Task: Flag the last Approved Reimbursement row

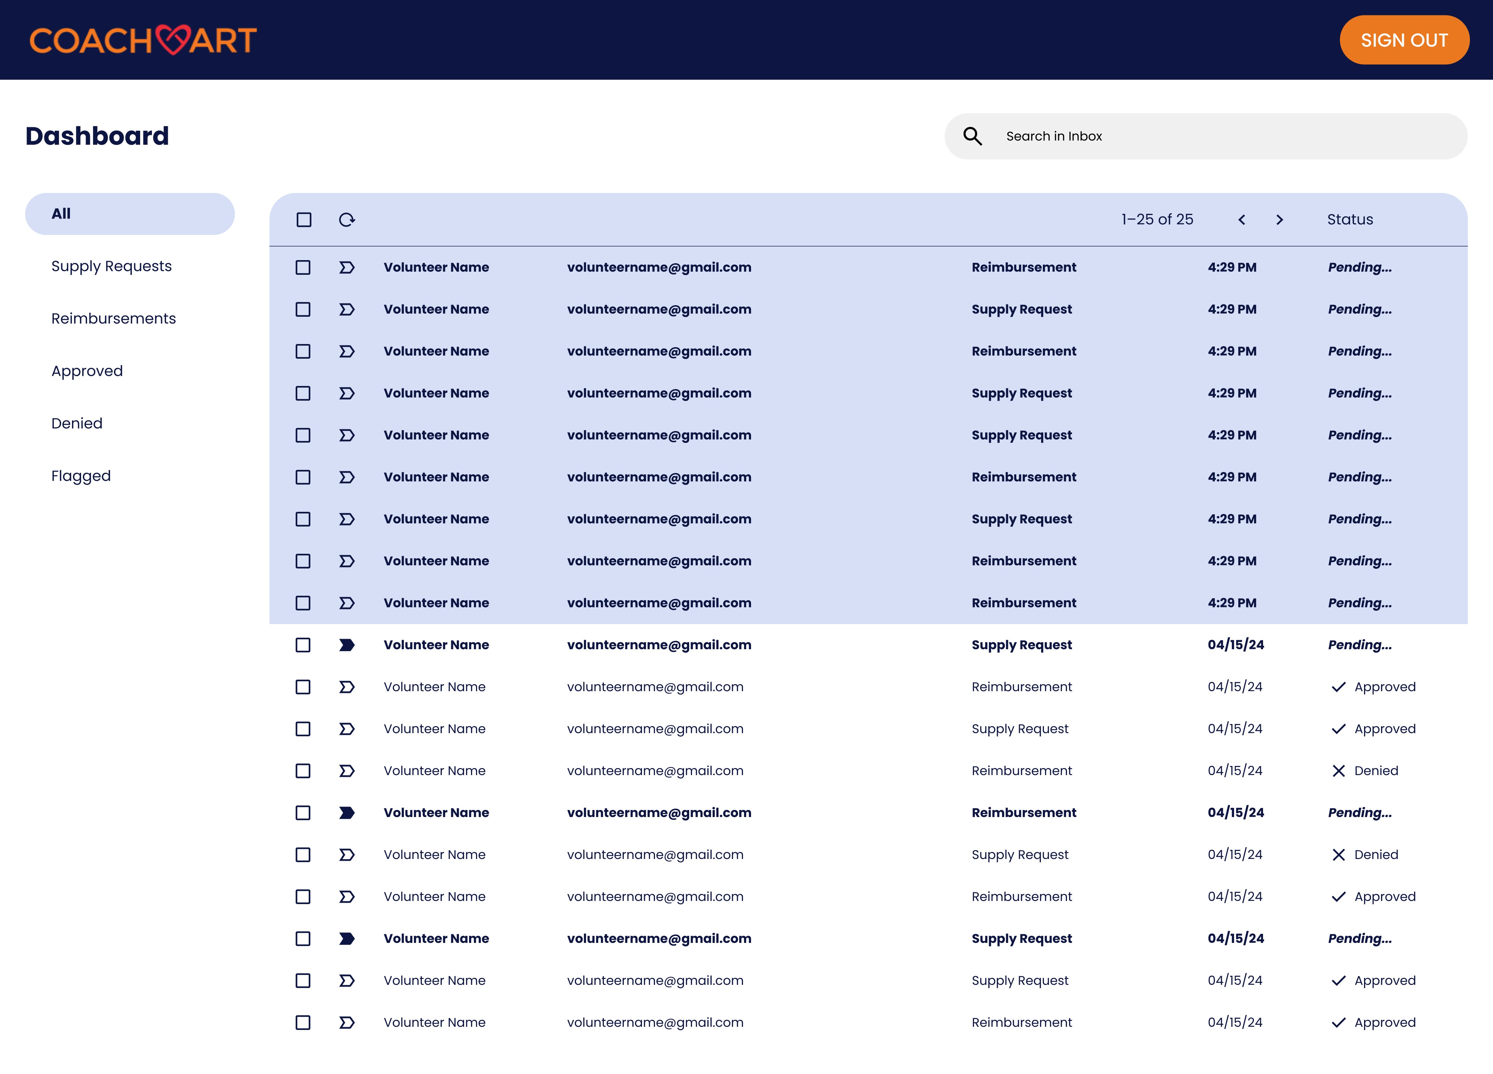Action: click(x=347, y=1023)
